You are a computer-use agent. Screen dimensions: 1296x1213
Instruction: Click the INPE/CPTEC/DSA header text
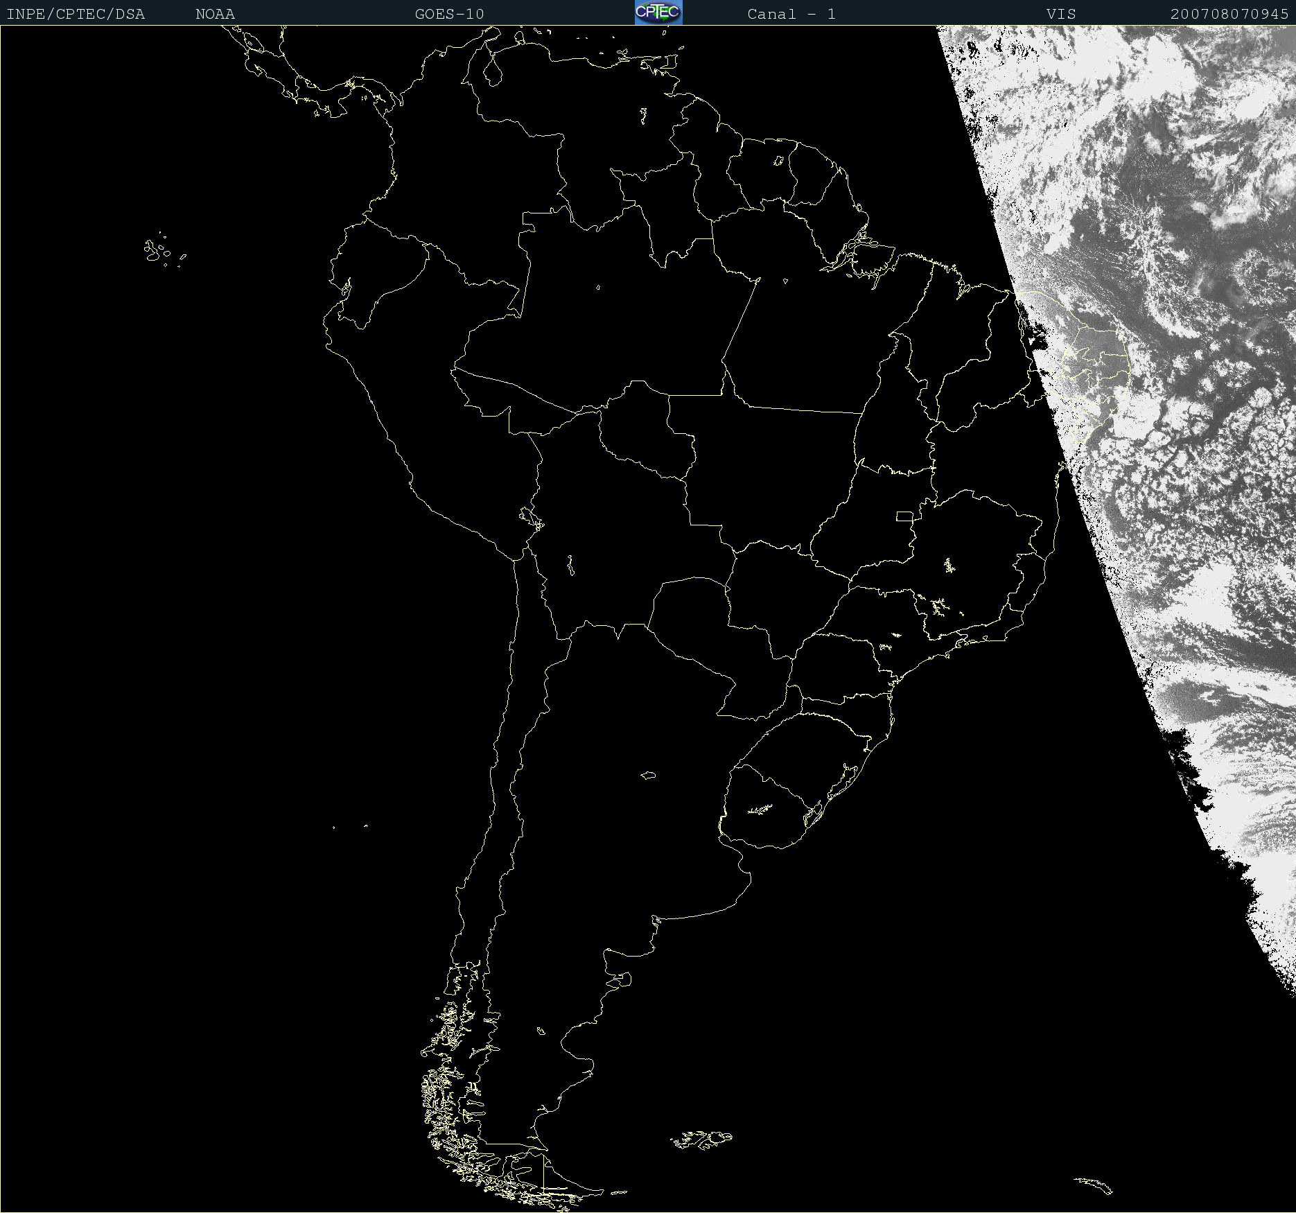(76, 14)
